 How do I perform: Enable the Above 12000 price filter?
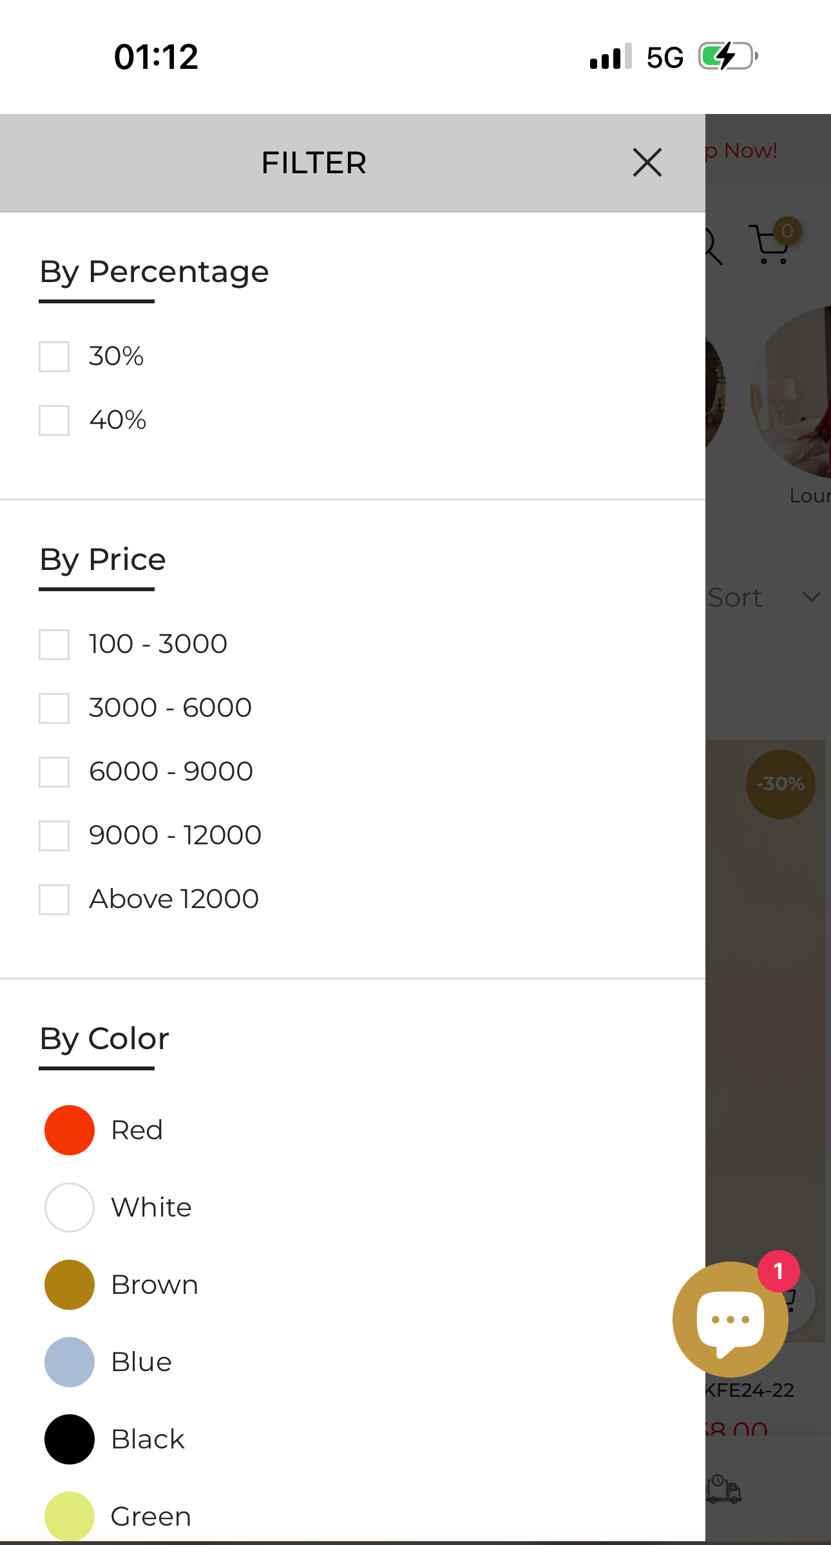pyautogui.click(x=54, y=900)
